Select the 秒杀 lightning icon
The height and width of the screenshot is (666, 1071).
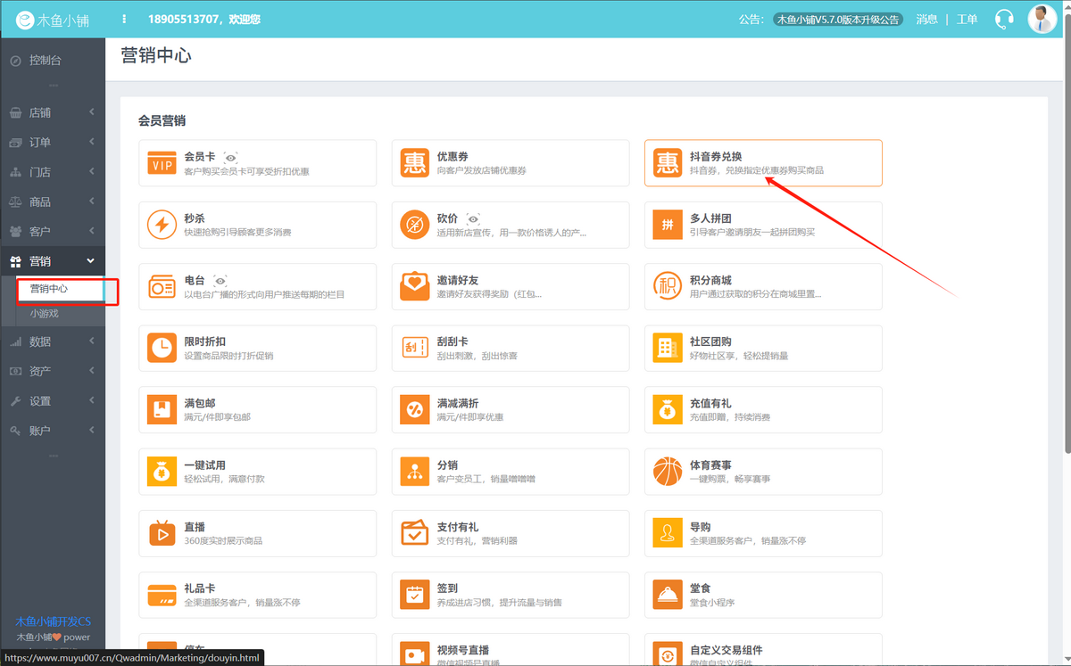click(x=162, y=225)
